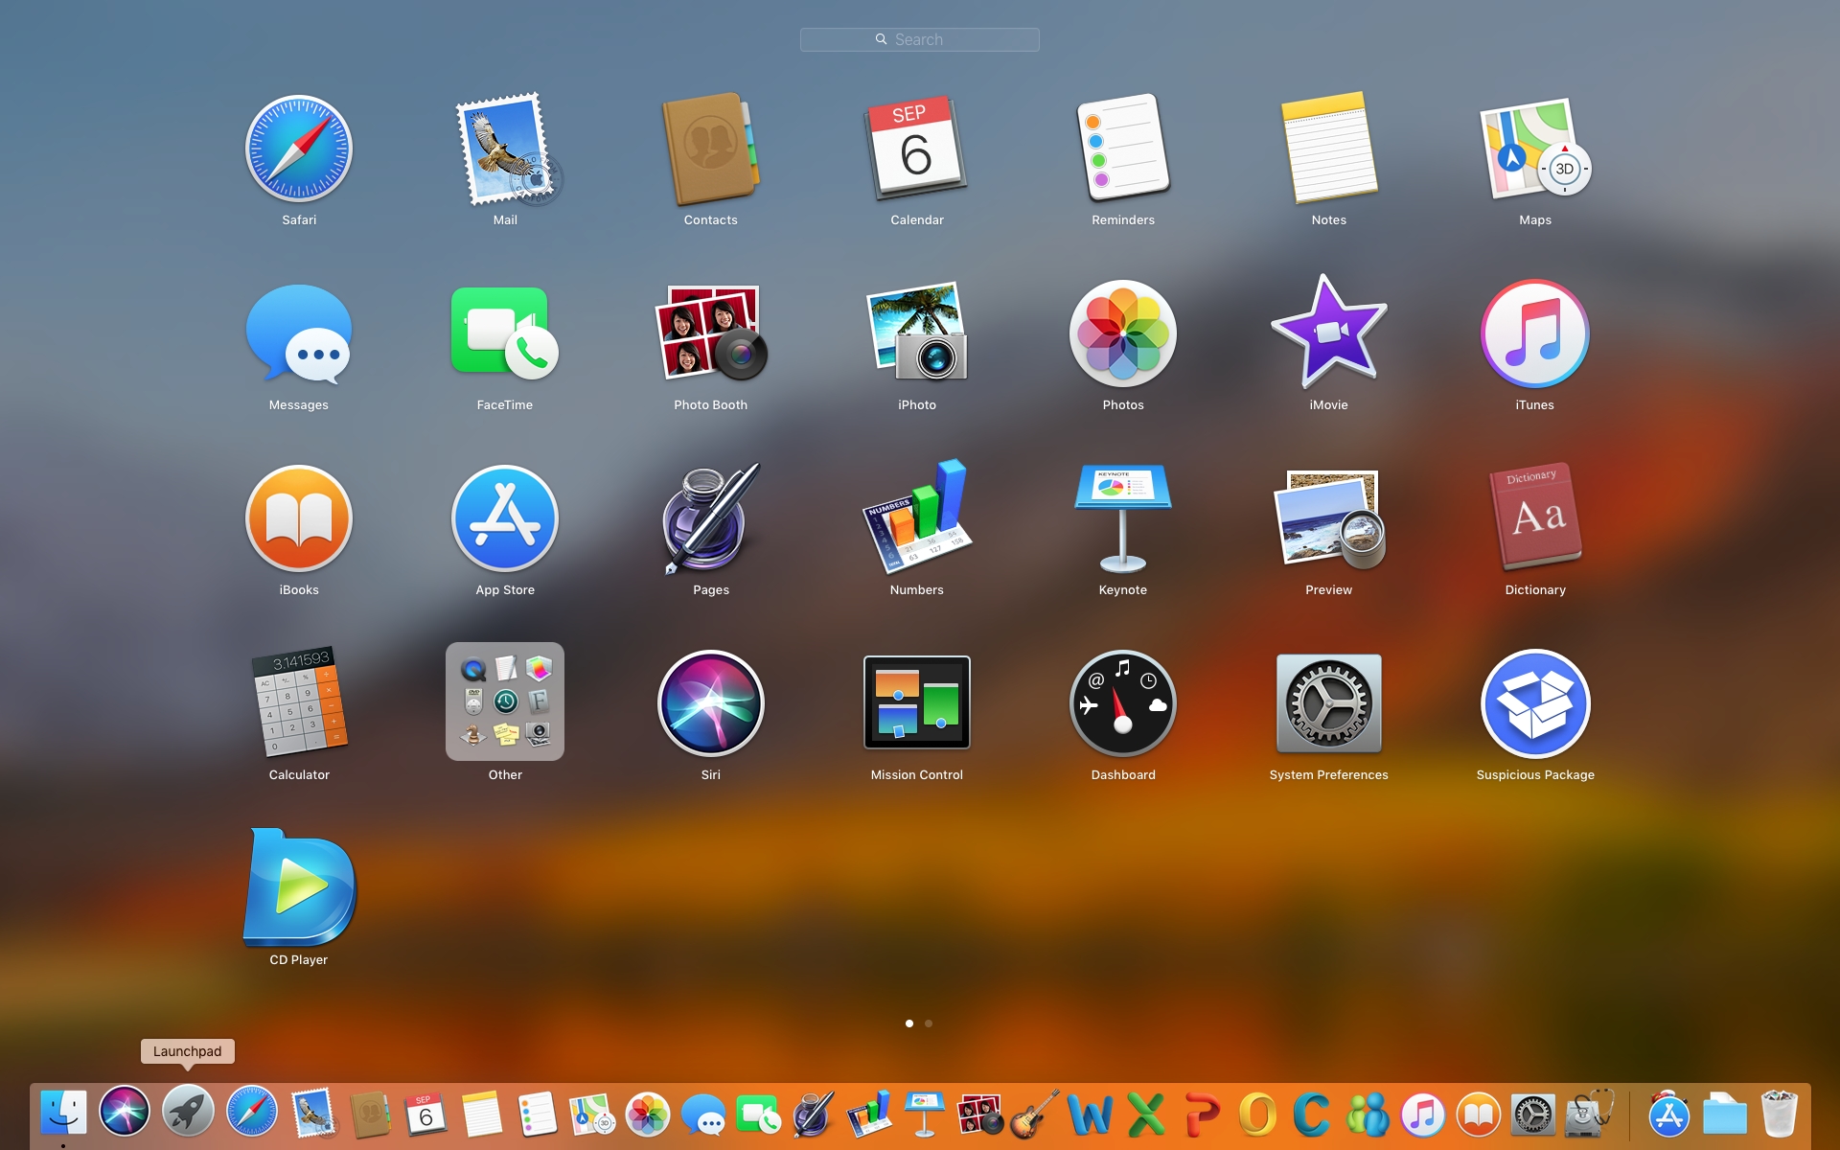Image resolution: width=1840 pixels, height=1150 pixels.
Task: Open the Dictionary app
Action: tap(1535, 518)
